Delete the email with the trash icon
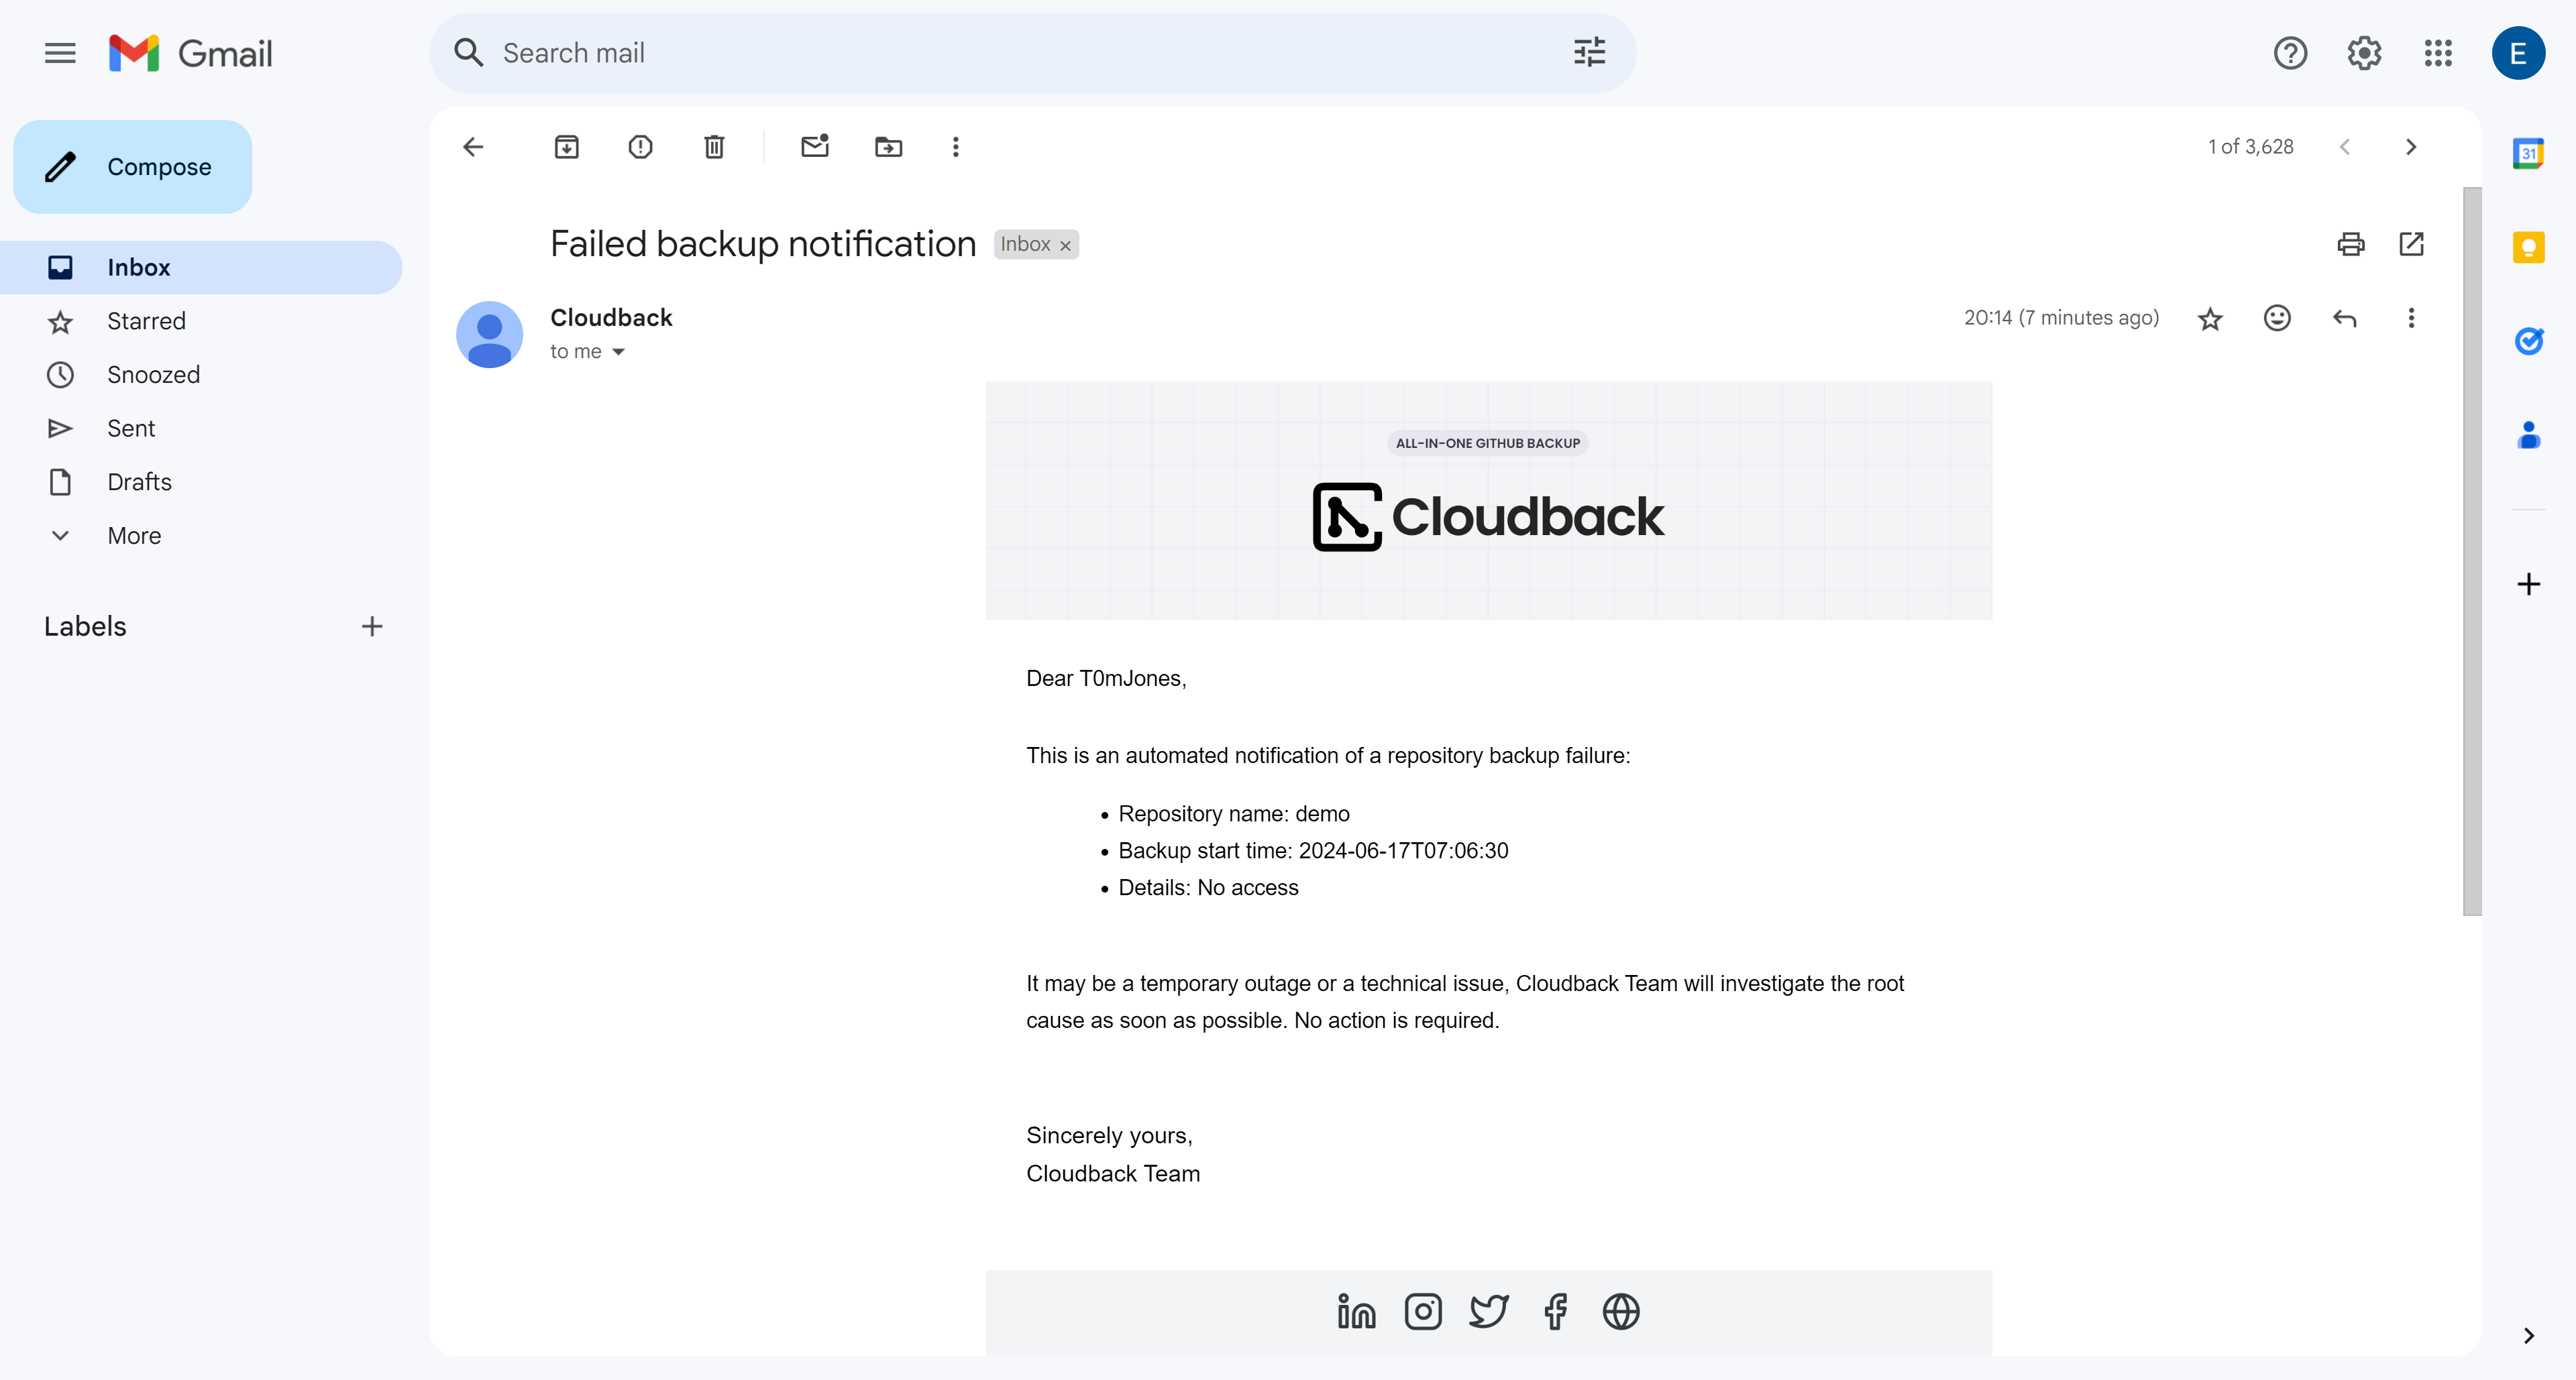 tap(714, 147)
